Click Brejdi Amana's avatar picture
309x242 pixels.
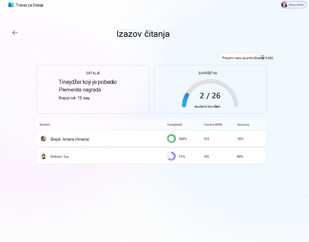coord(43,139)
